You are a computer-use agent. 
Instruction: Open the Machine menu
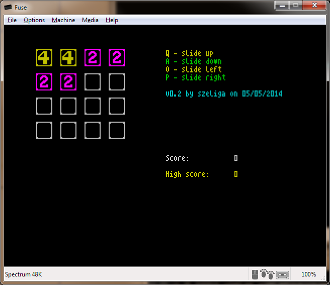63,20
